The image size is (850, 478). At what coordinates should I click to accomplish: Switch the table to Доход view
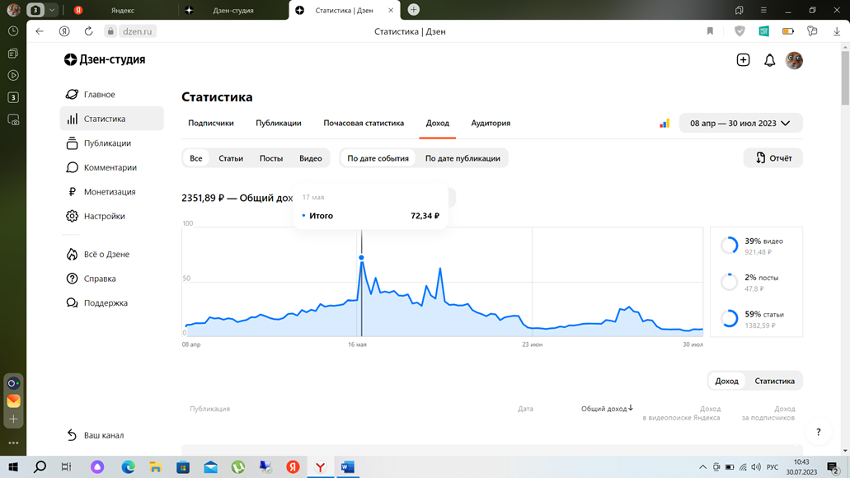[726, 381]
